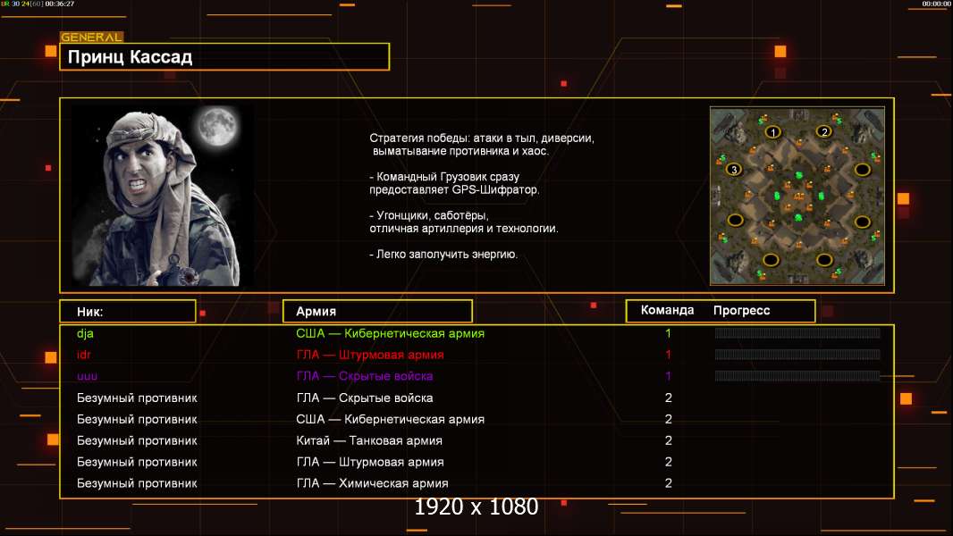
Task: Click the 'Ник:' column header
Action: (128, 312)
